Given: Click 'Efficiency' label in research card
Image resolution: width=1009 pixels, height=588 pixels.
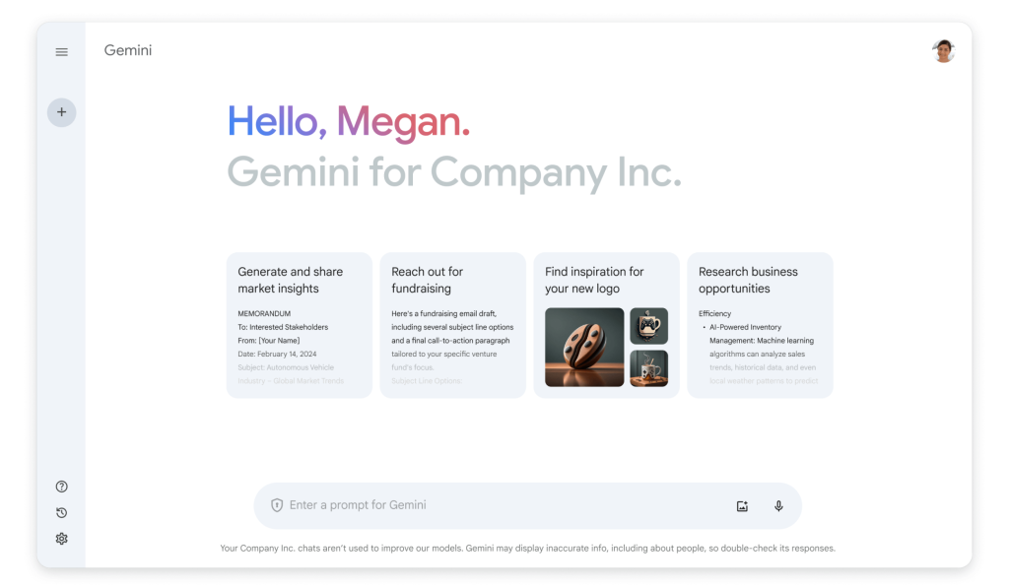Looking at the screenshot, I should [715, 314].
